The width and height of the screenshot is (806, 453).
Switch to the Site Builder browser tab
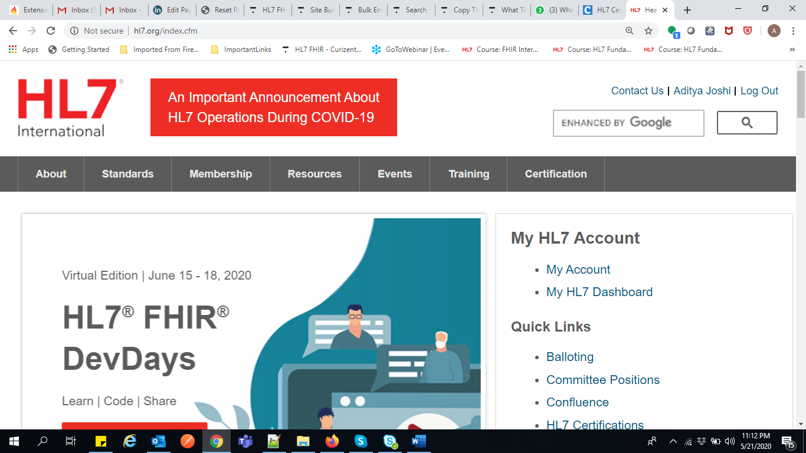point(316,10)
